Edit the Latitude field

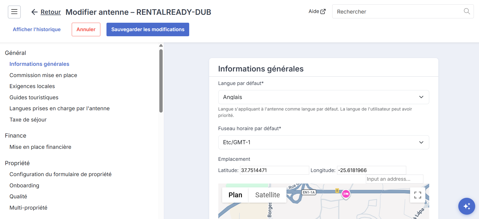[x=274, y=170]
